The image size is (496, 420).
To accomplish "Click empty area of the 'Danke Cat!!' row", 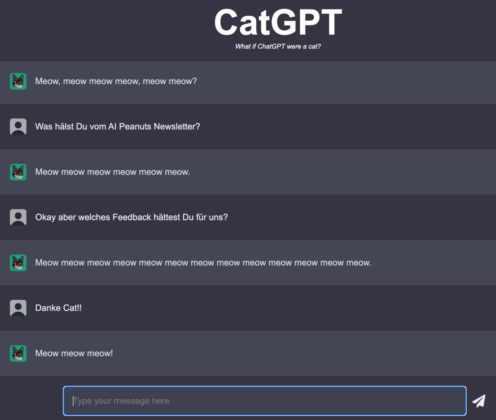I will tap(289, 308).
